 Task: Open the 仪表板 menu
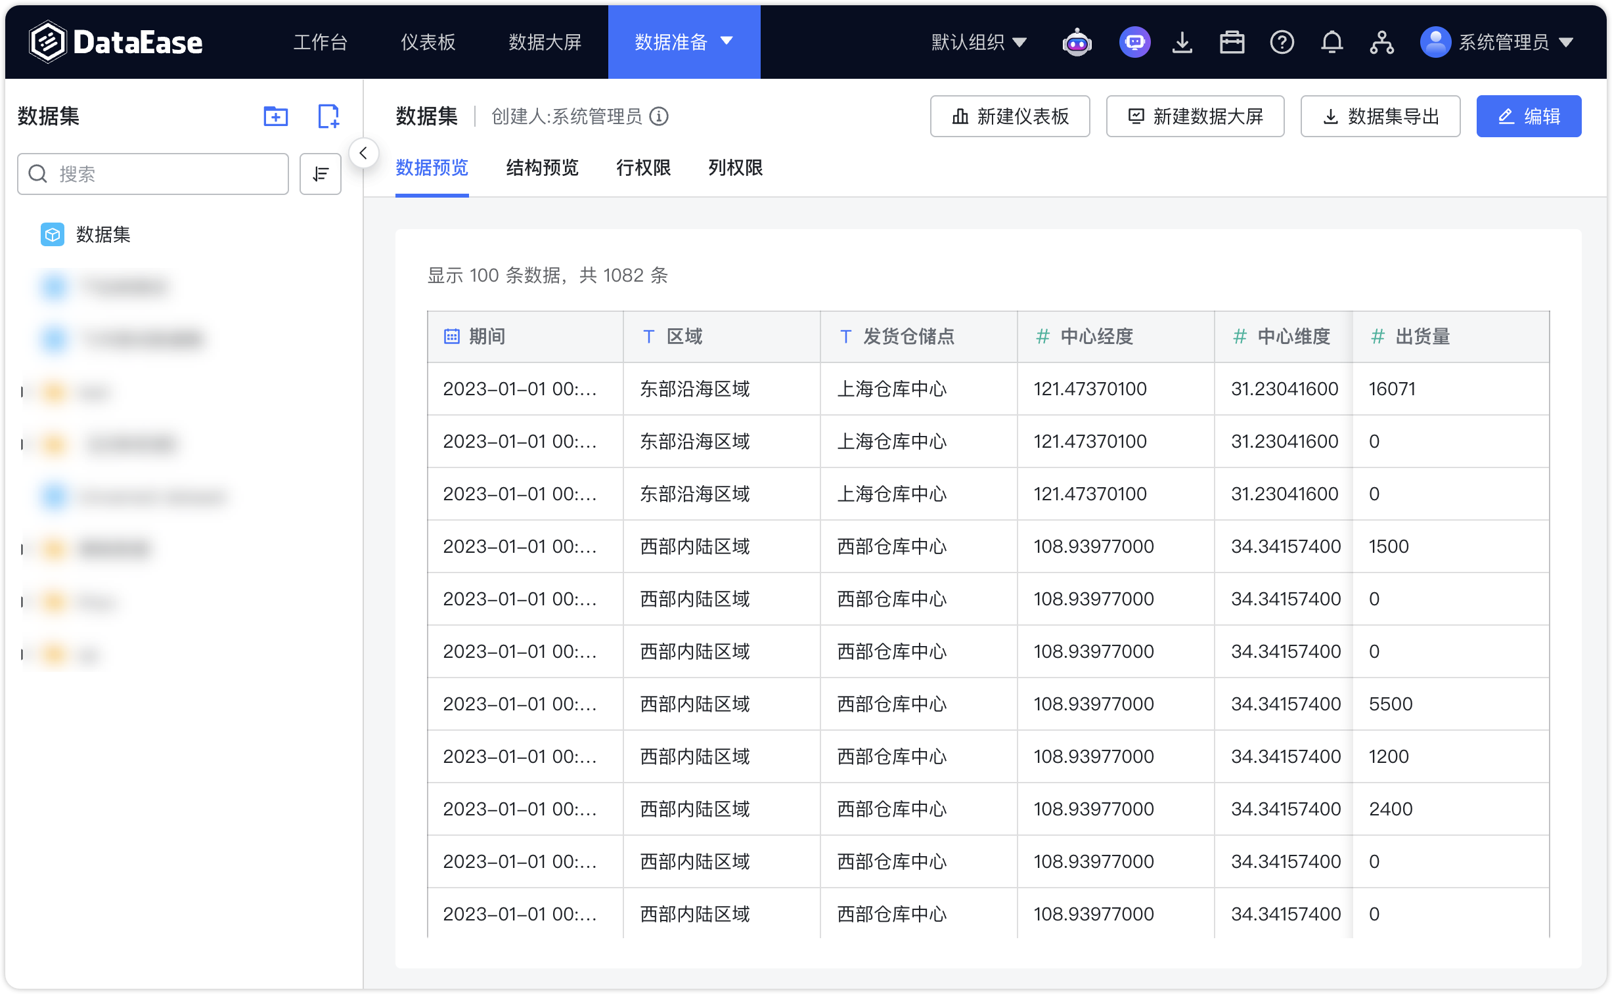[x=428, y=42]
